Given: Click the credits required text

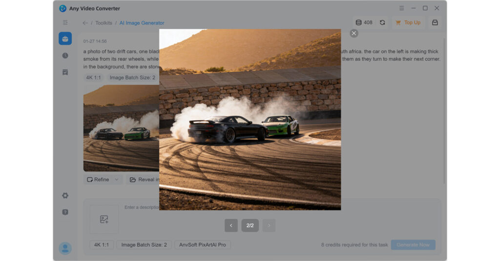Looking at the screenshot, I should pos(354,245).
